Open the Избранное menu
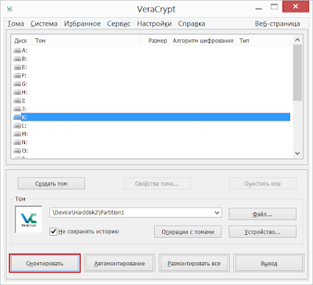The height and width of the screenshot is (285, 313). tap(82, 23)
